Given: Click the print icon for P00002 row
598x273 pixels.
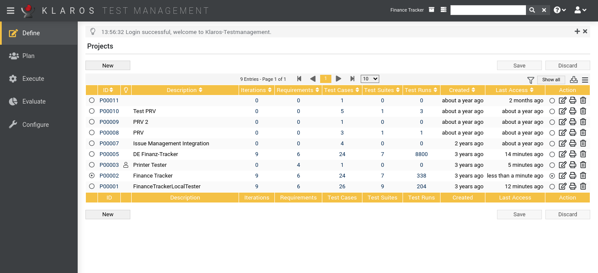Looking at the screenshot, I should tap(573, 176).
